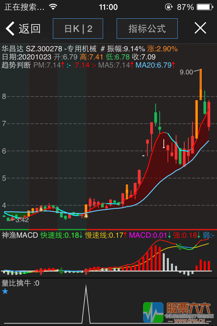
Task: Tap the white spike in 量比擒牛 chart
Action: tap(86, 304)
